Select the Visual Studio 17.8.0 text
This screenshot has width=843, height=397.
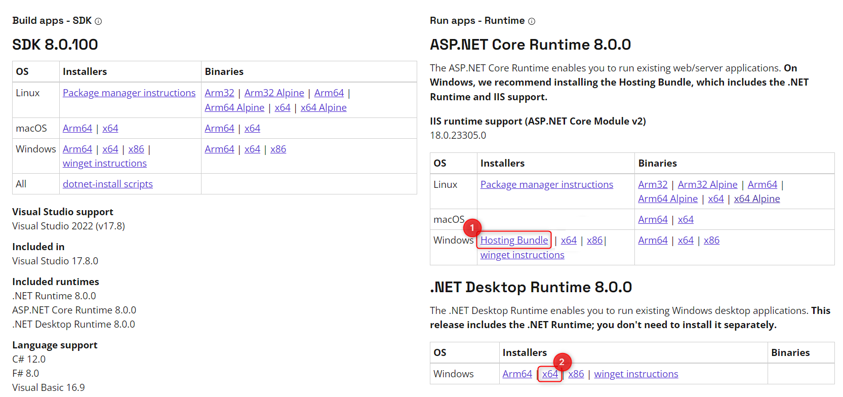point(55,261)
